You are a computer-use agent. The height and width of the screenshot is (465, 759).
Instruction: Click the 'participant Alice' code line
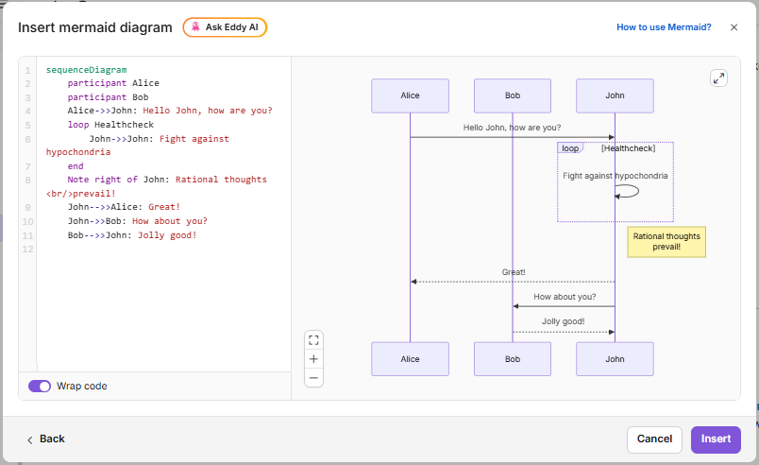click(x=113, y=83)
